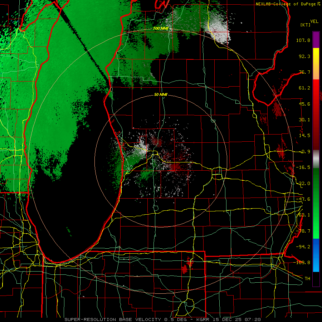Click the -32.0 velocity scale value
Image resolution: width=322 pixels, height=322 pixels.
click(303, 184)
